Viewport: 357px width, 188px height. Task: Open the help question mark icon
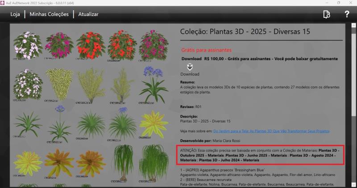[347, 14]
